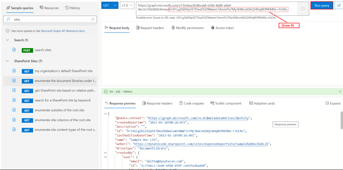Open the v1.0 version dropdown

(127, 5)
